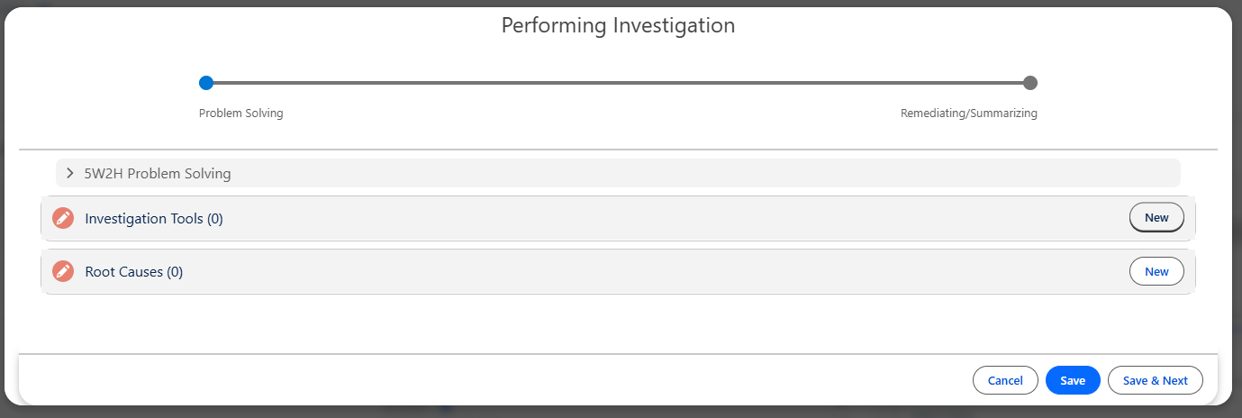Open the Root Causes (0) heading

coord(134,271)
